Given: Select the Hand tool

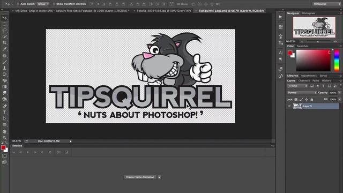Looking at the screenshot, I should tap(4, 131).
